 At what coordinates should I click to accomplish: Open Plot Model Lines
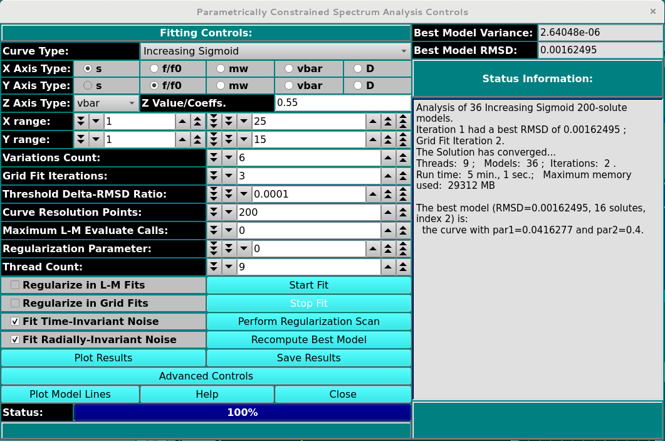(71, 394)
